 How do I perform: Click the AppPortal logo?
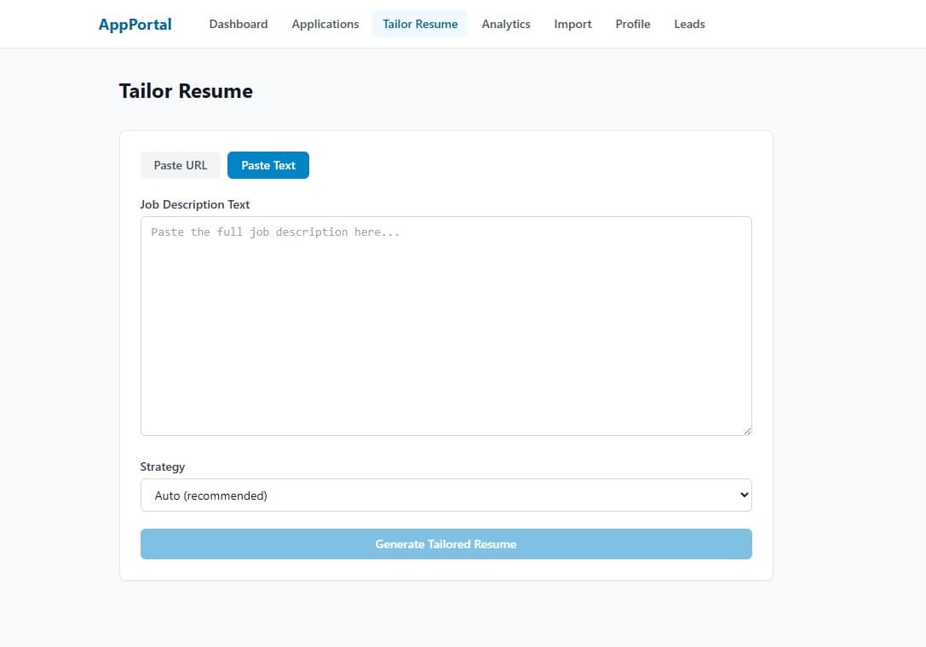point(135,24)
